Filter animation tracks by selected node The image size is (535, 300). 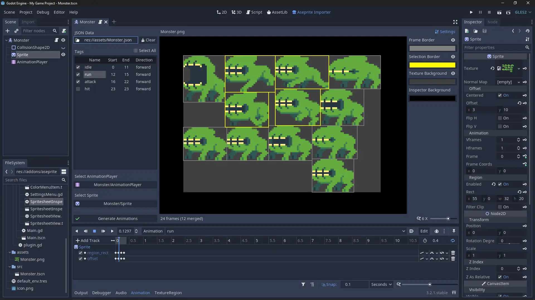(303, 284)
